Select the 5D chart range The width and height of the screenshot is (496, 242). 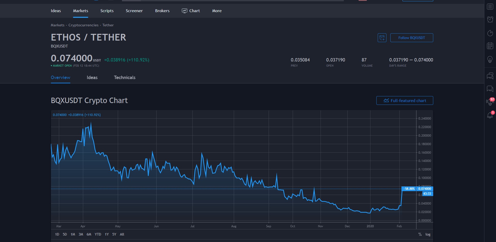(x=65, y=234)
